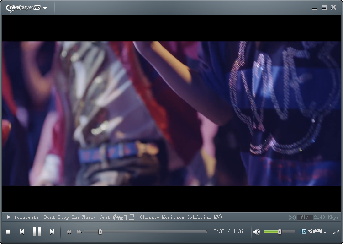Minimize the RealPlayer window

pos(314,8)
